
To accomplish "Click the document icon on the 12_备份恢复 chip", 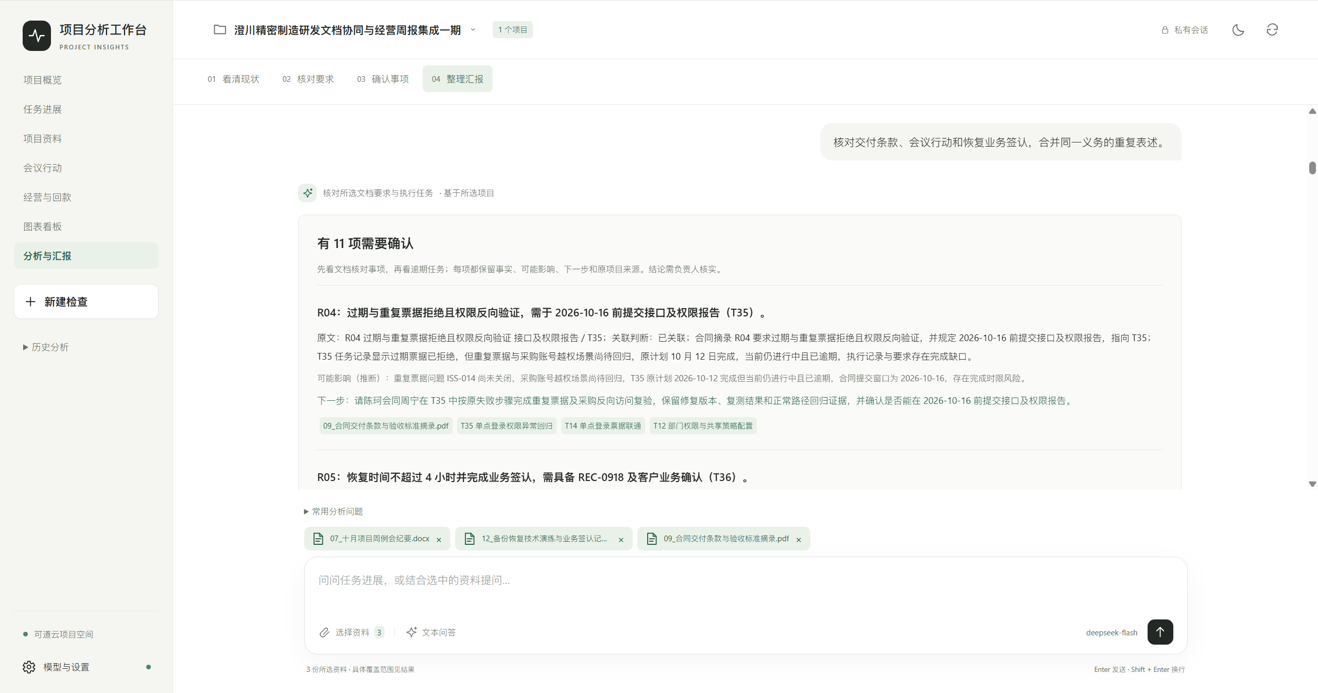I will (x=470, y=539).
